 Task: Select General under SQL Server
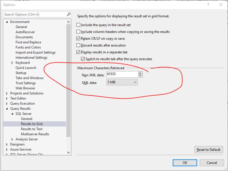coord(27,119)
